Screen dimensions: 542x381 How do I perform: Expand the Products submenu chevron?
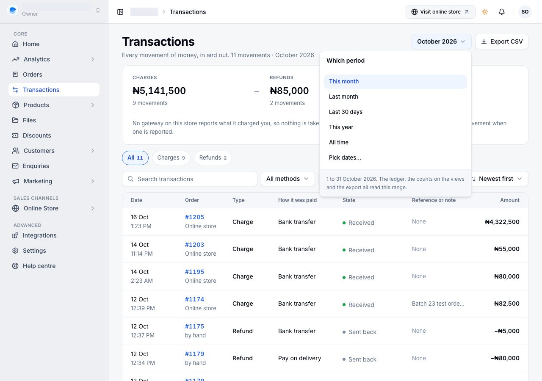(93, 105)
